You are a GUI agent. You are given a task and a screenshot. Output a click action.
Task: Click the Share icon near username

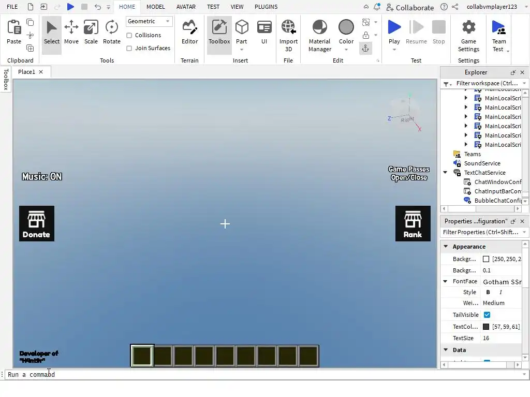(x=455, y=7)
